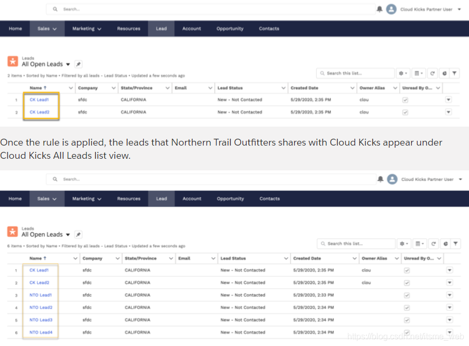The width and height of the screenshot is (469, 346).
Task: Show charts for the upper leads list
Action: coord(444,73)
